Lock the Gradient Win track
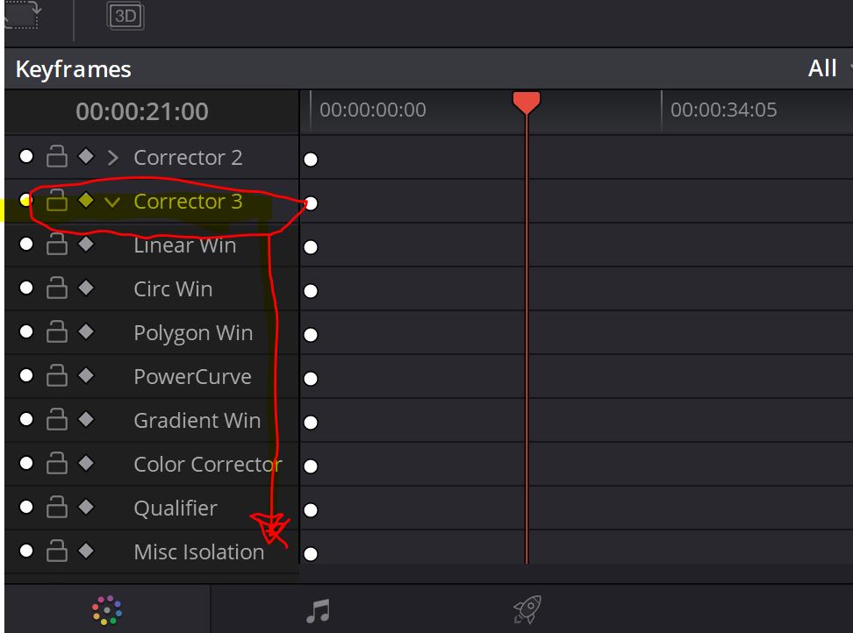Image resolution: width=853 pixels, height=633 pixels. point(56,419)
